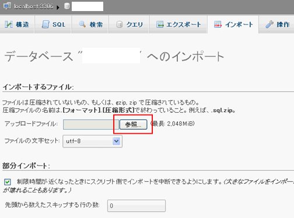Image resolution: width=294 pixels, height=218 pixels.
Task: Click the インポートするファイル: heading
Action: (38, 87)
